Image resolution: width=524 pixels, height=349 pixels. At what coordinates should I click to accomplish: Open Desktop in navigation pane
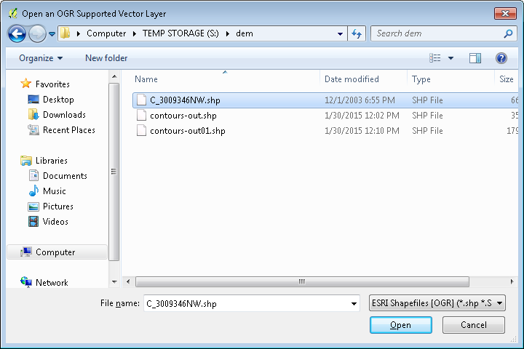click(x=58, y=99)
